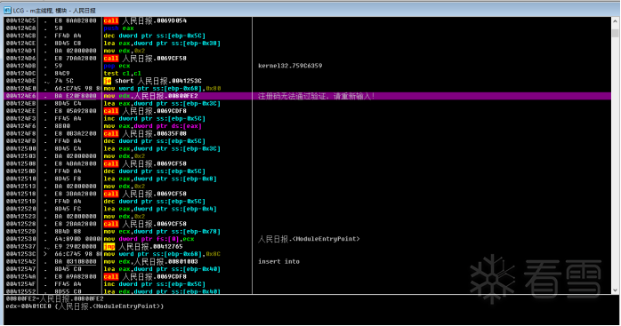Select 'lea eax,dword ptr ss:[ebp-0x8]' instruction
Screen dimensions: 621x326
pyautogui.click(x=160, y=179)
